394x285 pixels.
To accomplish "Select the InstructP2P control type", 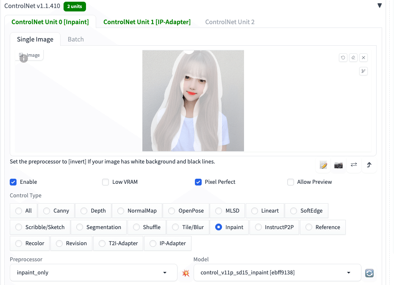I will (274, 227).
